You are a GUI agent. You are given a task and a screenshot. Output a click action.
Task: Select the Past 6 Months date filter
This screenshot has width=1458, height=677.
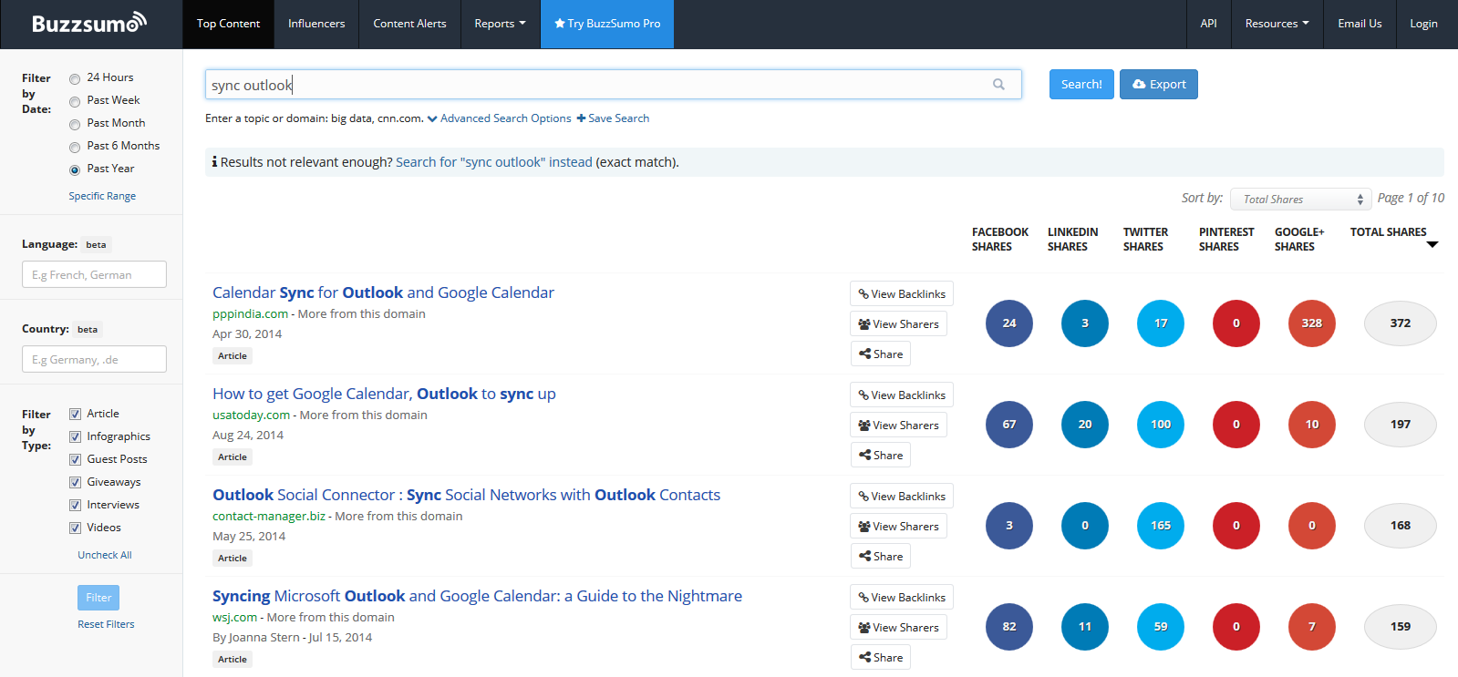[x=75, y=147]
